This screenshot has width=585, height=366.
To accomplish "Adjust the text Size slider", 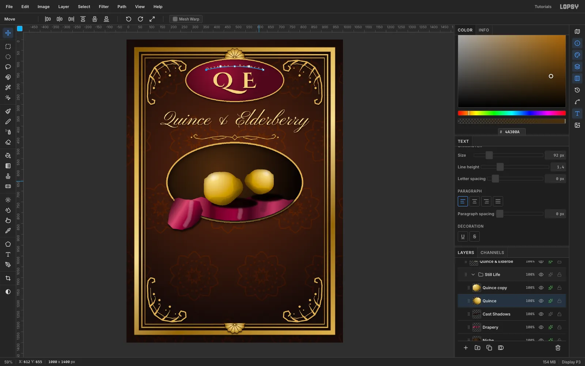I will tap(509, 155).
